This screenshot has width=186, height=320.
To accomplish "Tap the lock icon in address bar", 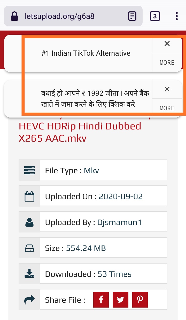I will pyautogui.click(x=15, y=17).
